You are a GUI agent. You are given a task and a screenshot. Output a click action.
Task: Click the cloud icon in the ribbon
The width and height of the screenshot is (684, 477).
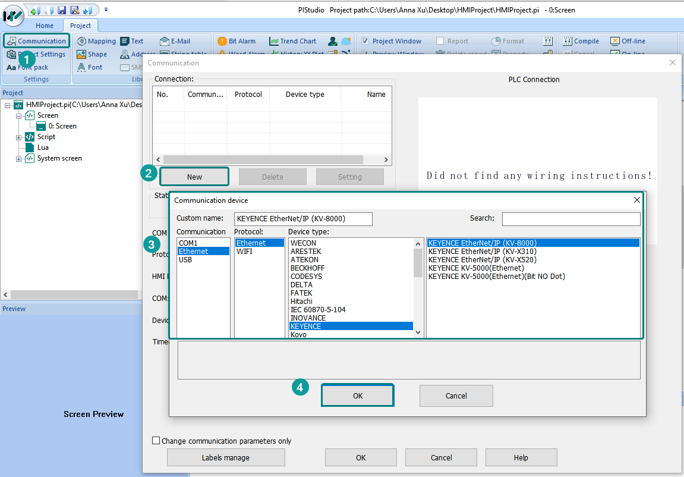(346, 41)
